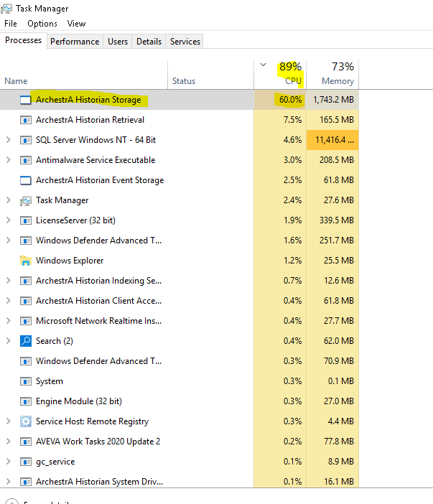
Task: Click the Windows Explorer folder icon
Action: 25,261
